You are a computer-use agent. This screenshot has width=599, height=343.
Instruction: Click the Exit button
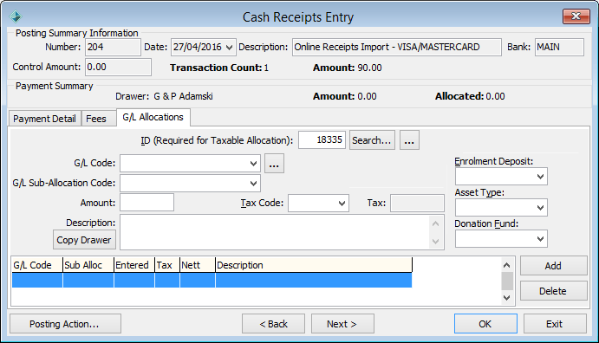tap(555, 324)
